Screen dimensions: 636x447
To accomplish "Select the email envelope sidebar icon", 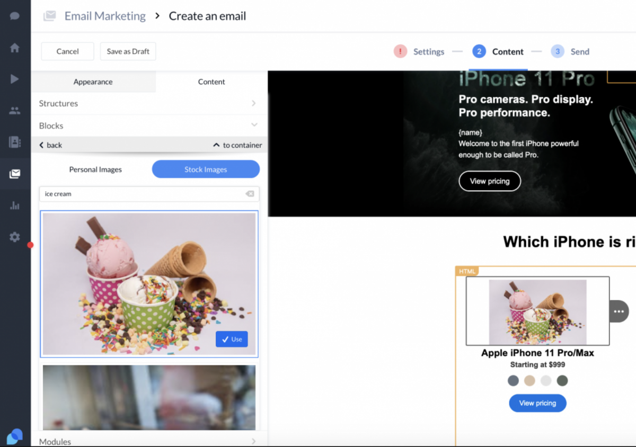I will click(15, 174).
